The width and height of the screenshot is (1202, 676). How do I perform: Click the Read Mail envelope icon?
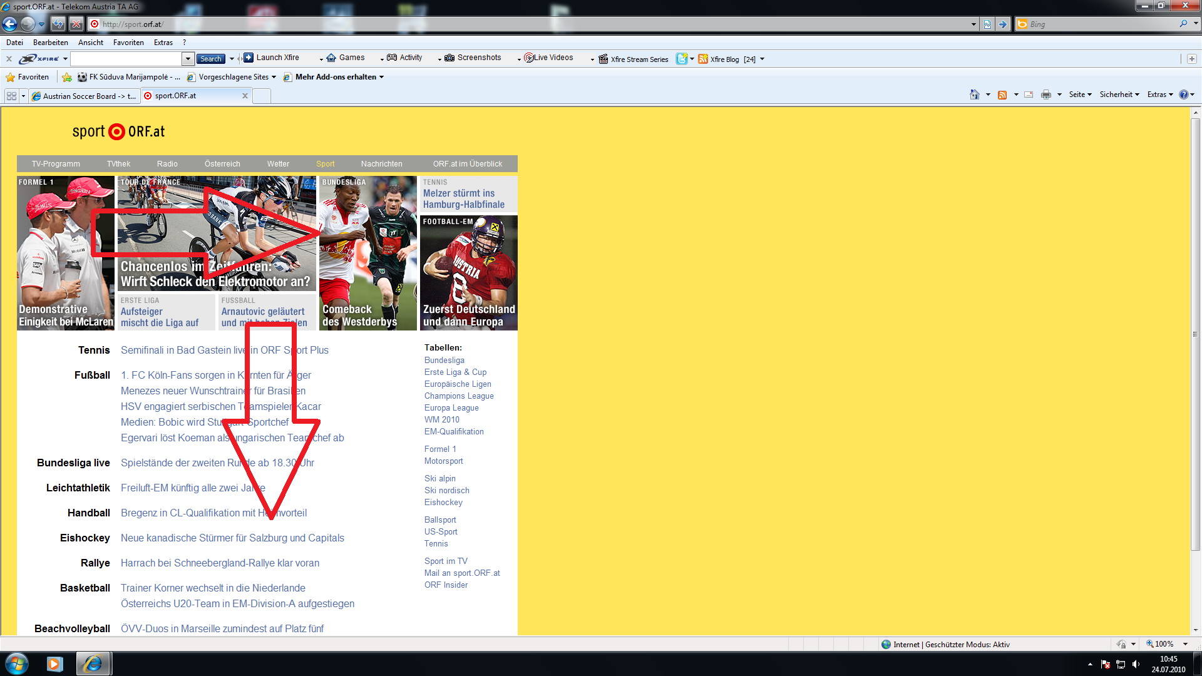point(1029,95)
